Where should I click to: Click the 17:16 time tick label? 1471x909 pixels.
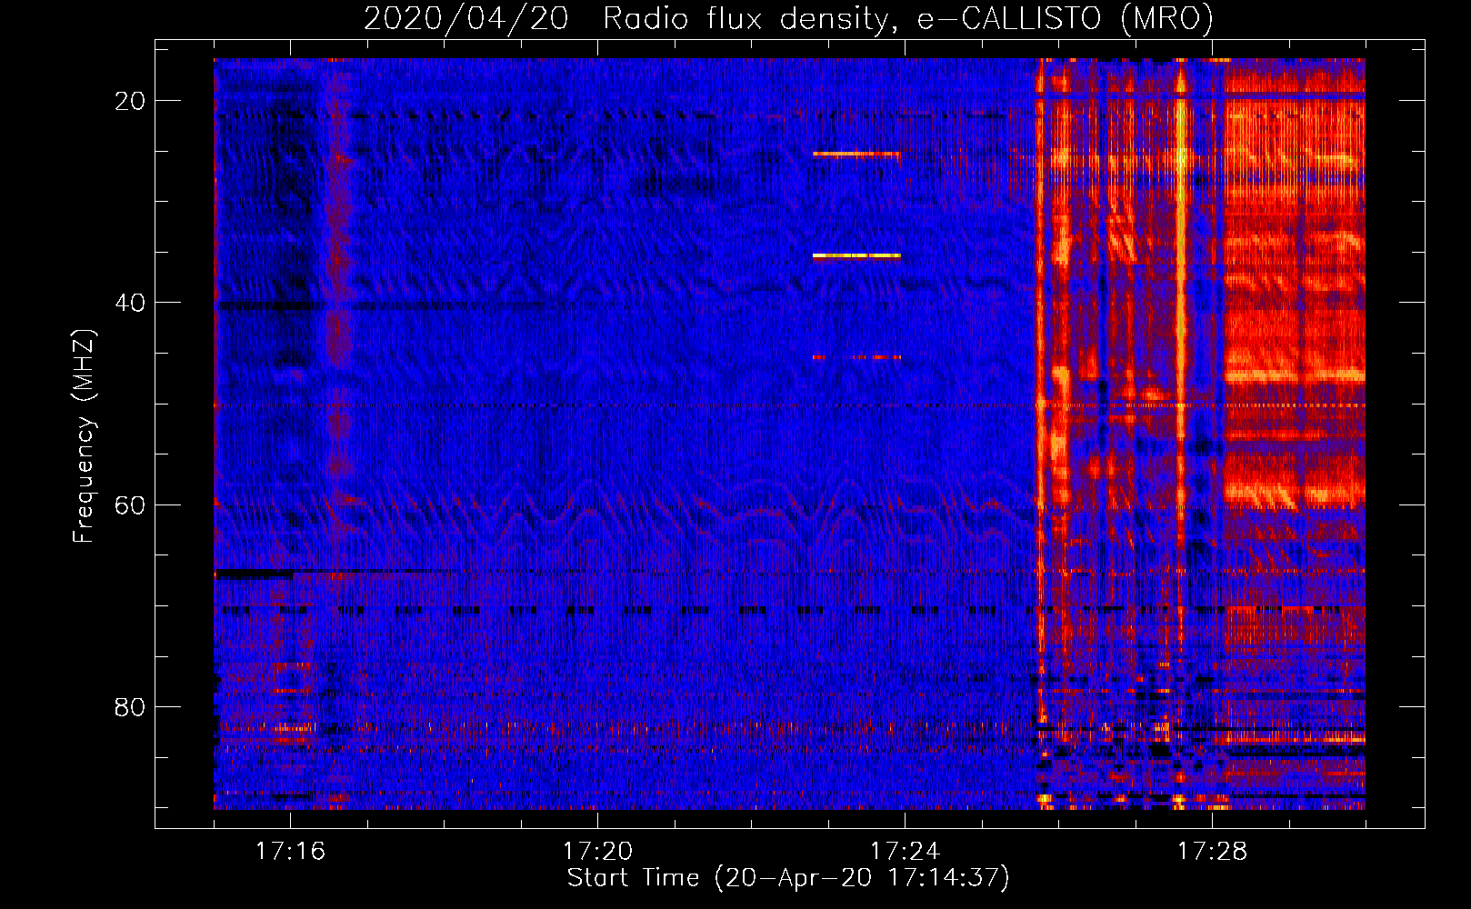tap(290, 852)
